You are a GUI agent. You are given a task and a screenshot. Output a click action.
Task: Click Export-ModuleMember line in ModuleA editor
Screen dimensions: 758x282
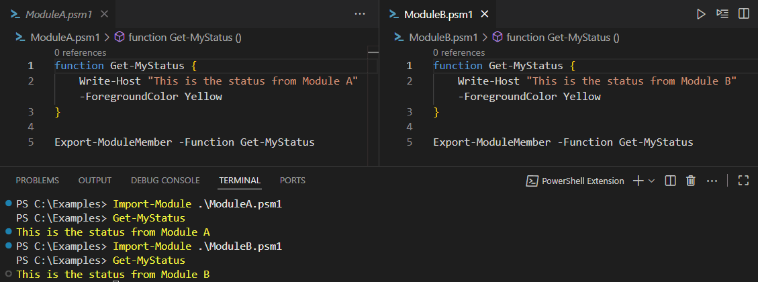click(185, 142)
